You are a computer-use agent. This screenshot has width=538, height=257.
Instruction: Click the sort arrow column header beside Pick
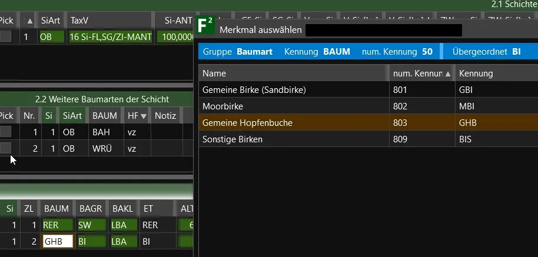(26, 20)
